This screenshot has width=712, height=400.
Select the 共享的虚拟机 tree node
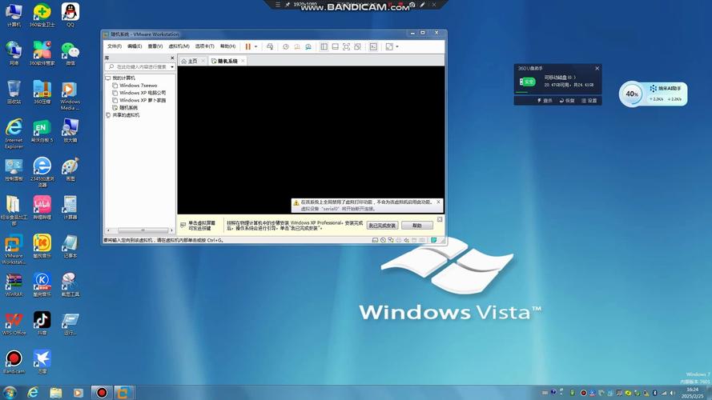(x=126, y=115)
